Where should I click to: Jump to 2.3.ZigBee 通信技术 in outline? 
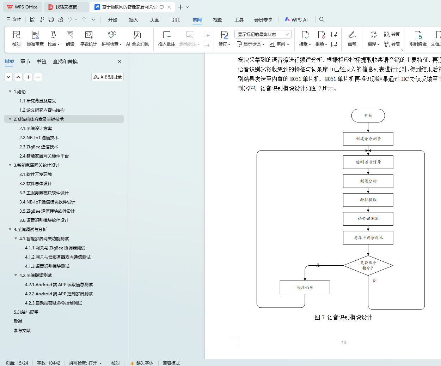click(x=39, y=147)
